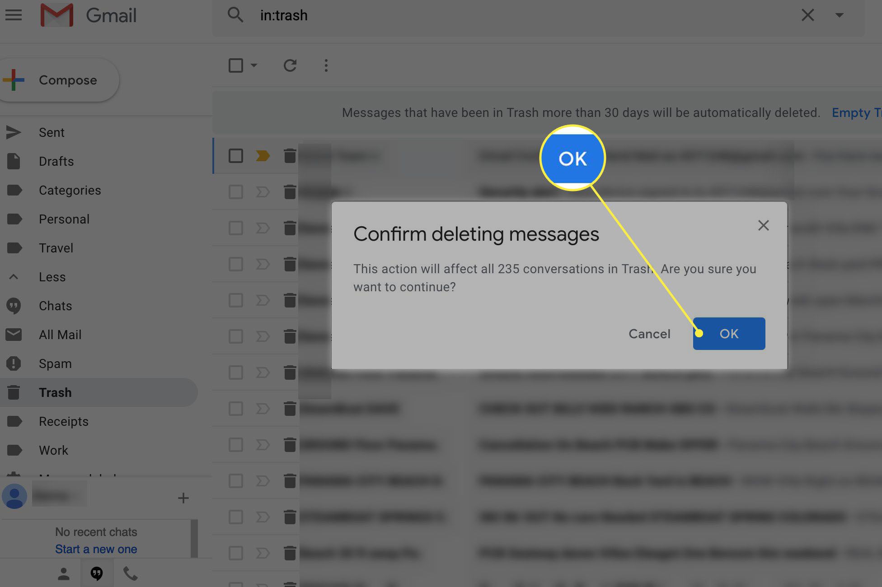Screen dimensions: 882x587
Task: Click OK to confirm deleting messages
Action: click(x=729, y=334)
